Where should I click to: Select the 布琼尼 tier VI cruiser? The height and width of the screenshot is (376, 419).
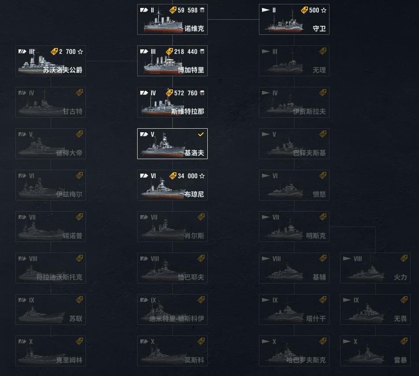click(172, 186)
